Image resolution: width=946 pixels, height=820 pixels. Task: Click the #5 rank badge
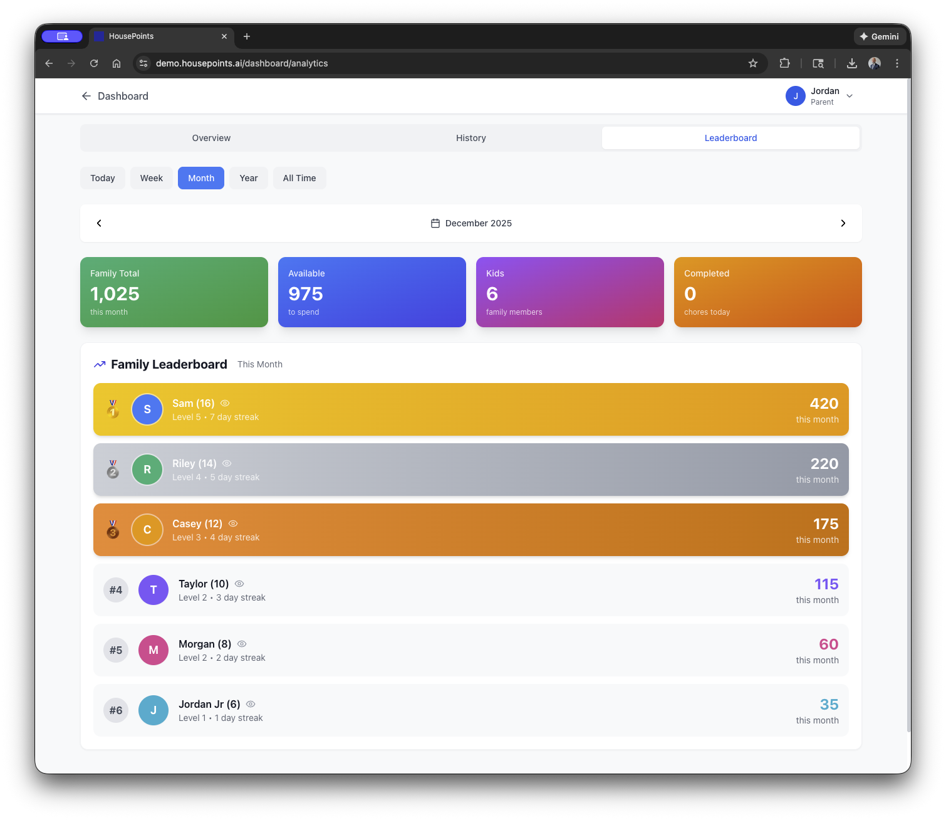pyautogui.click(x=116, y=650)
